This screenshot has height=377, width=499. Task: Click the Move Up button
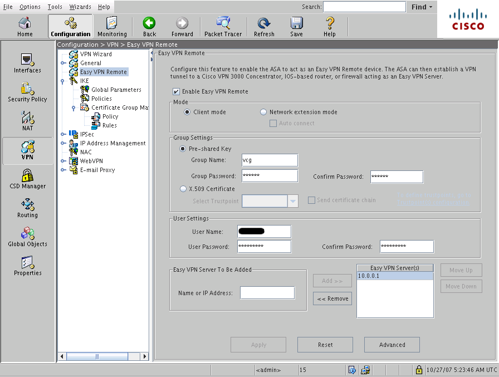[461, 270]
